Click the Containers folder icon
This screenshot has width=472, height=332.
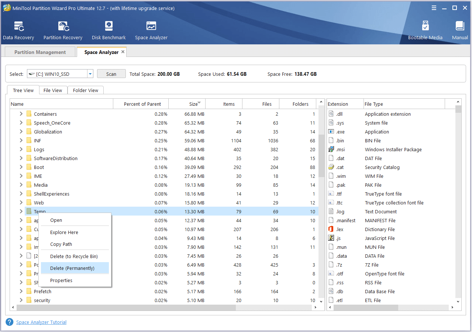point(29,114)
